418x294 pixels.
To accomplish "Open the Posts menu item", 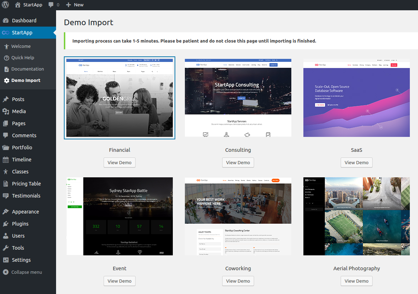I will pyautogui.click(x=28, y=99).
